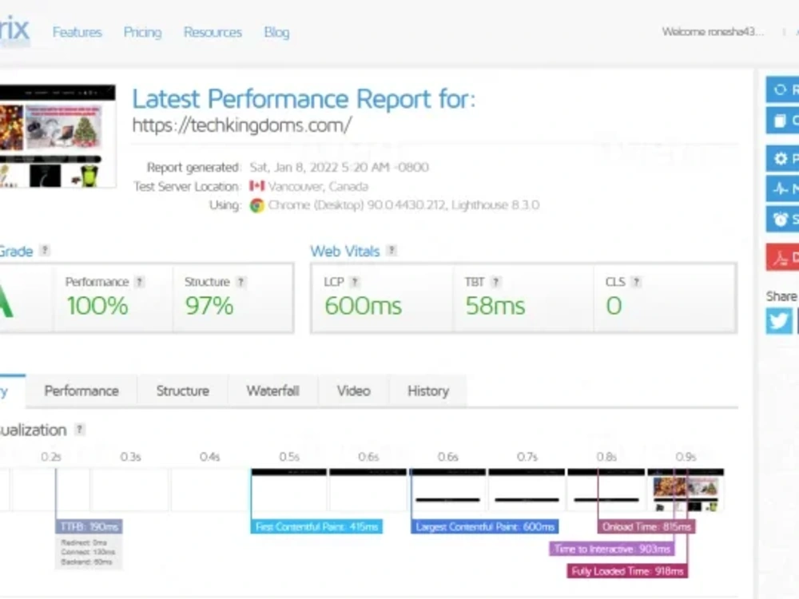Click help icon next to Structure score
799x599 pixels.
(241, 282)
